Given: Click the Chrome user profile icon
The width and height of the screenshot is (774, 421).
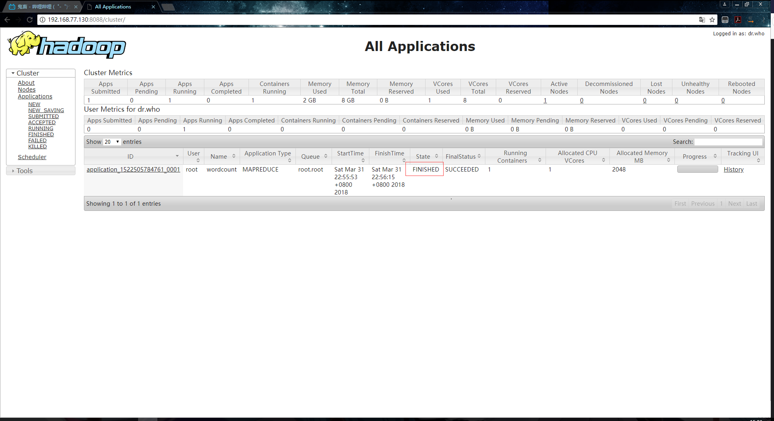Looking at the screenshot, I should [x=725, y=4].
